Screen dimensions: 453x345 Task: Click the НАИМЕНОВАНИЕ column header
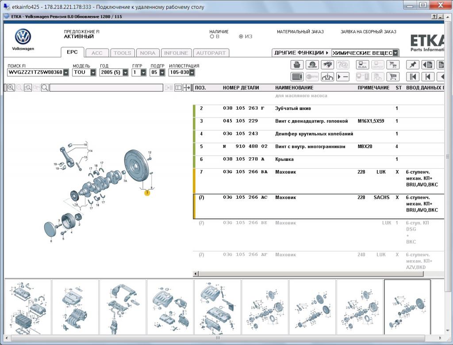[x=294, y=88]
